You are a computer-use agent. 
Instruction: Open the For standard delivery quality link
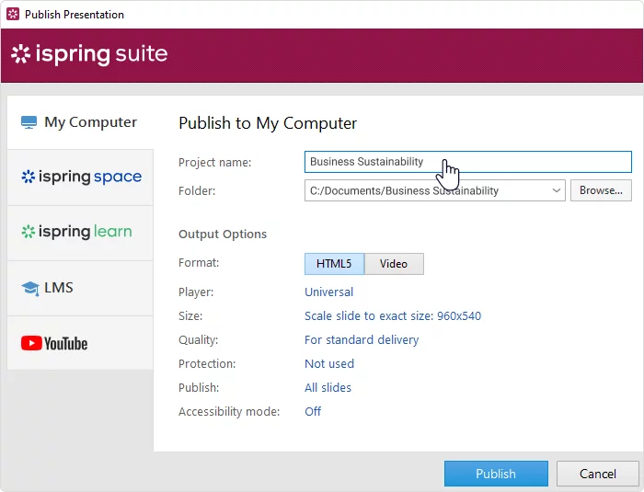click(362, 339)
